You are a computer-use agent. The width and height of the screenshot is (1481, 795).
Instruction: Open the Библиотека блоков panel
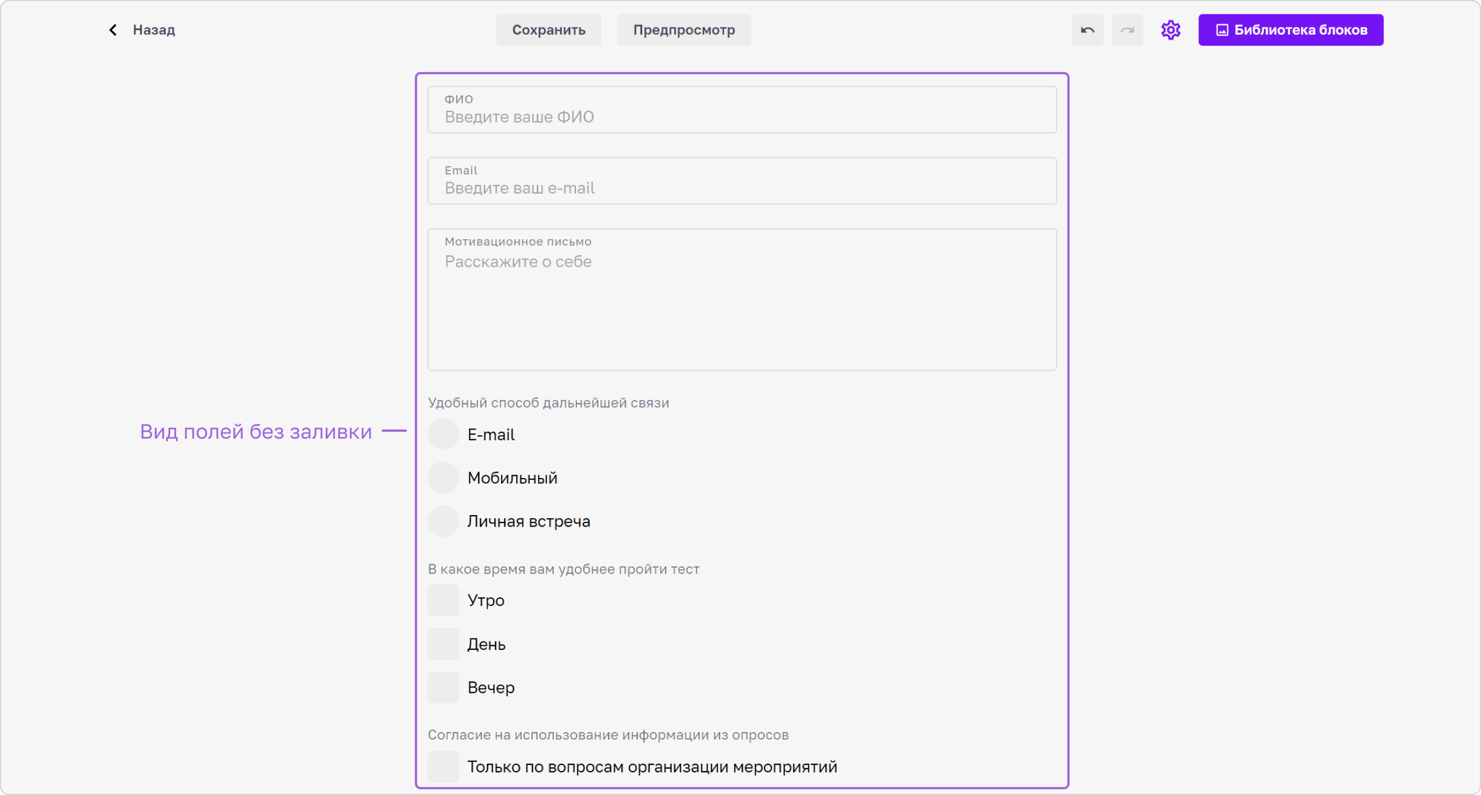click(1291, 30)
